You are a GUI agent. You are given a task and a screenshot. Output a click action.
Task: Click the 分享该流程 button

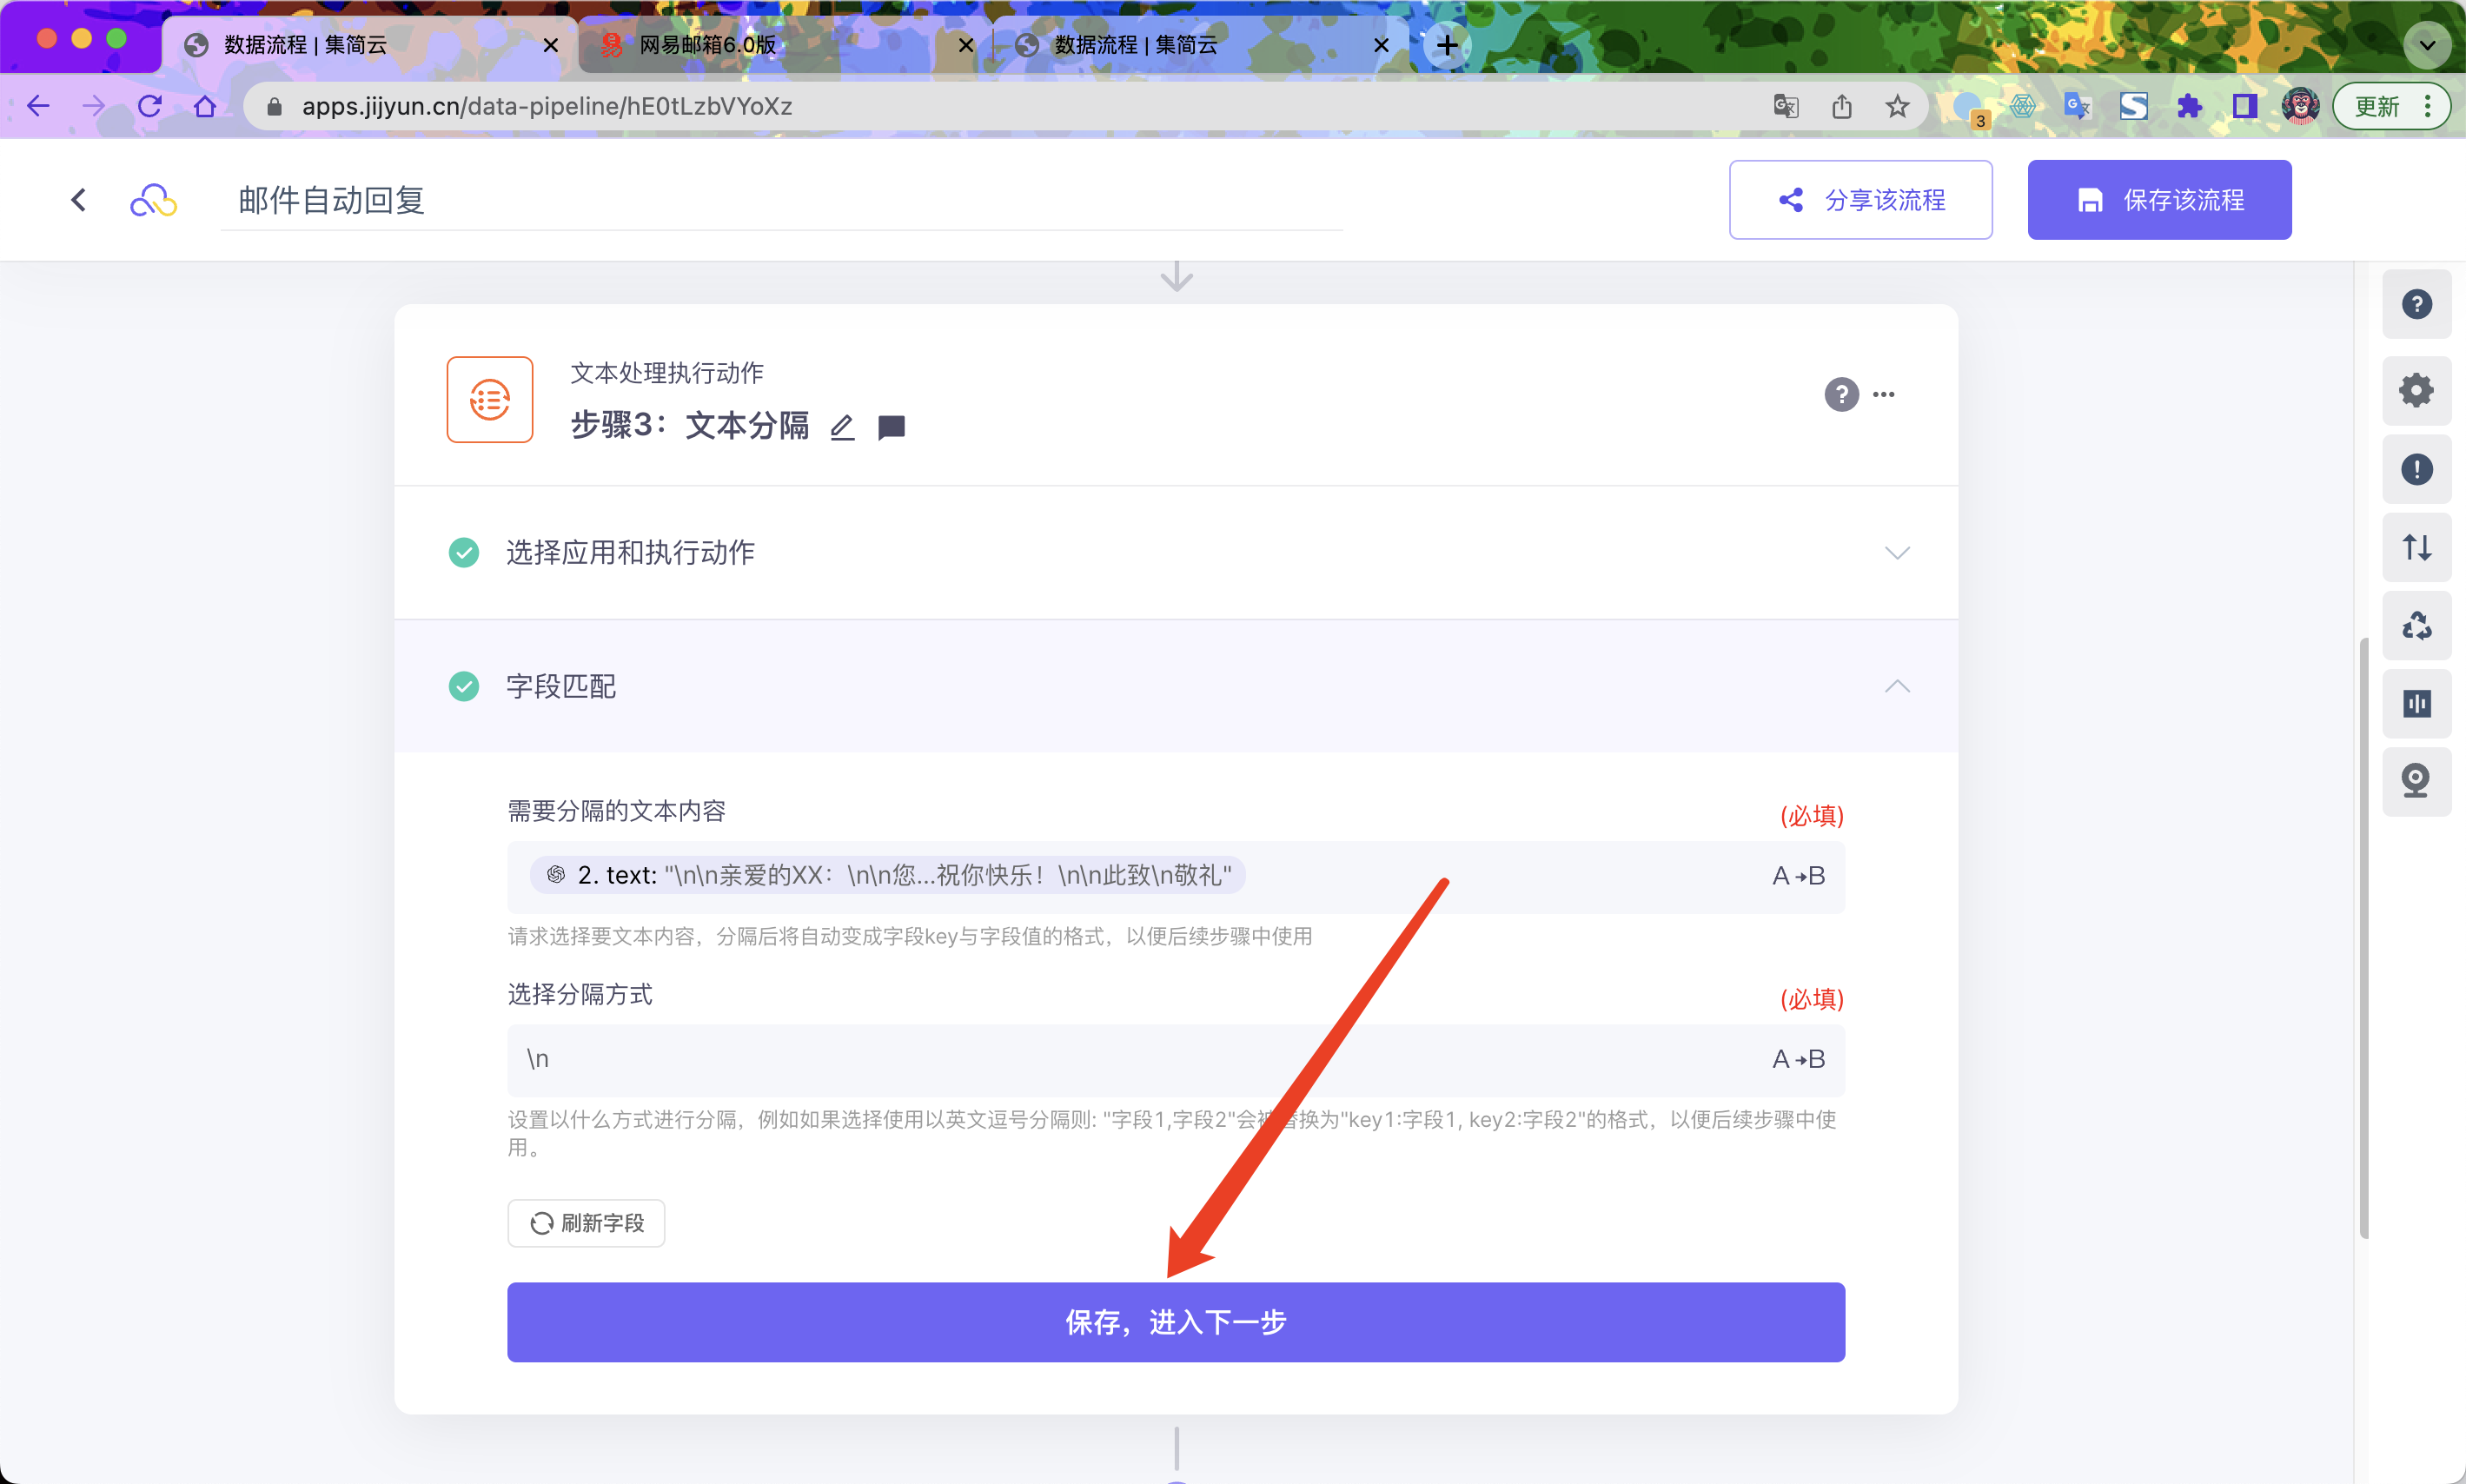pyautogui.click(x=1860, y=200)
